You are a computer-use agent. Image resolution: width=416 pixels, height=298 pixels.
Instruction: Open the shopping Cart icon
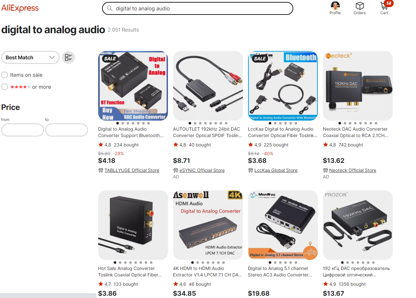[384, 6]
